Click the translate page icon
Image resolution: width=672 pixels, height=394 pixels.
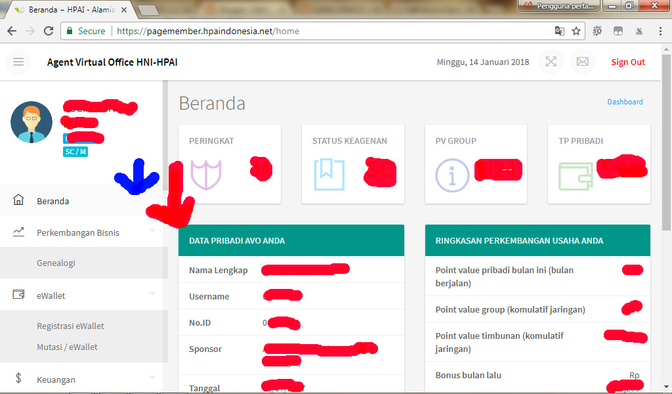[x=559, y=31]
